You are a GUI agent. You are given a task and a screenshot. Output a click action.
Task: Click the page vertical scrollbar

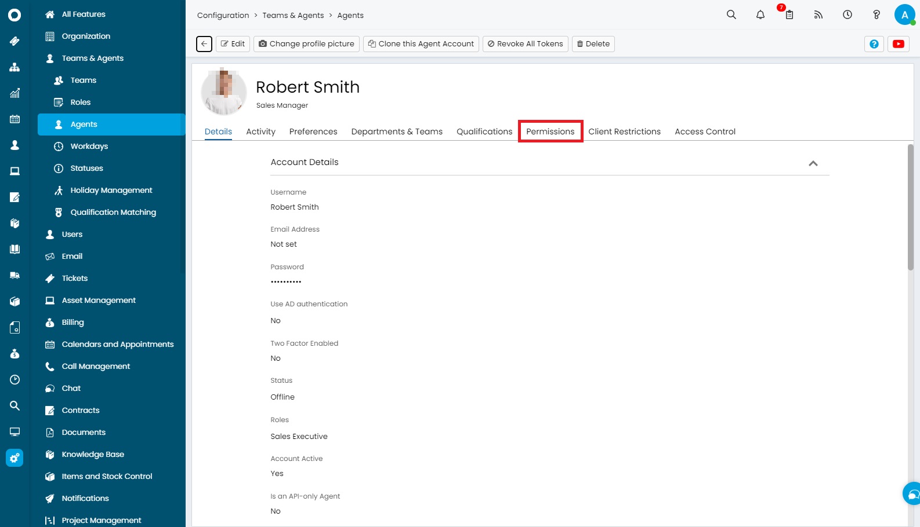pos(910,207)
